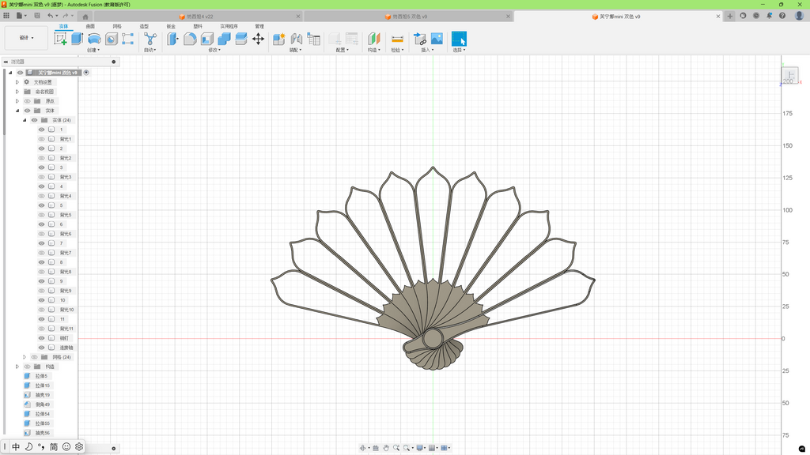
Task: Select the Create Sketch tool
Action: tap(60, 39)
